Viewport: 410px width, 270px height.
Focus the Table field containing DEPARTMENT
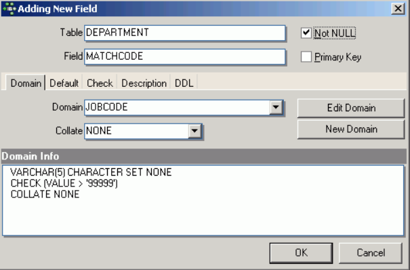click(184, 33)
